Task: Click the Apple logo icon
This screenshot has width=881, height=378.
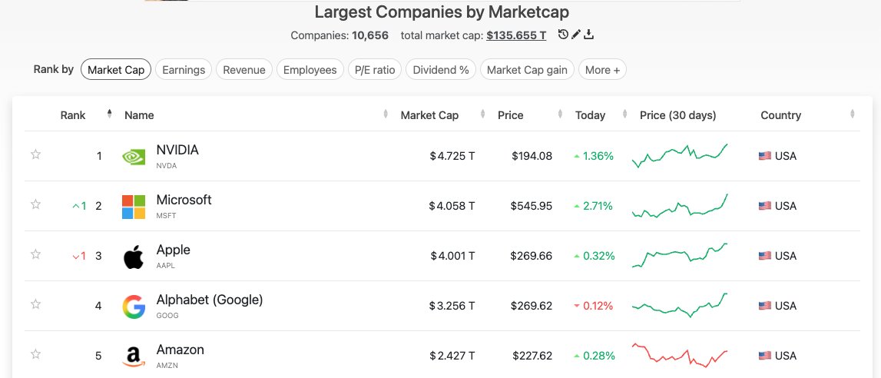Action: 134,257
